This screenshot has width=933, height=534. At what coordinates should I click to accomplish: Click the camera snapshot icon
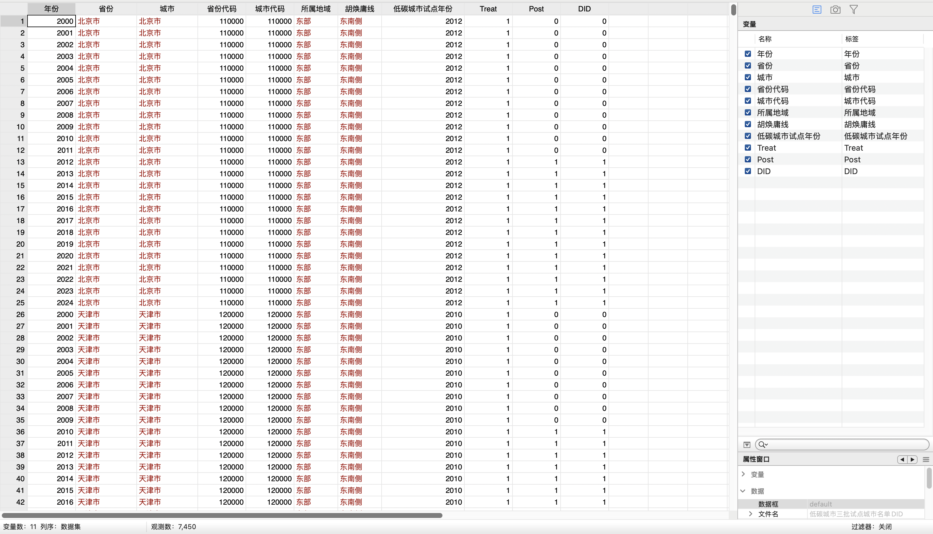click(x=835, y=10)
